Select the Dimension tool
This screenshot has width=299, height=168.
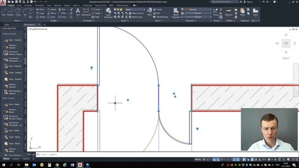[86, 12]
